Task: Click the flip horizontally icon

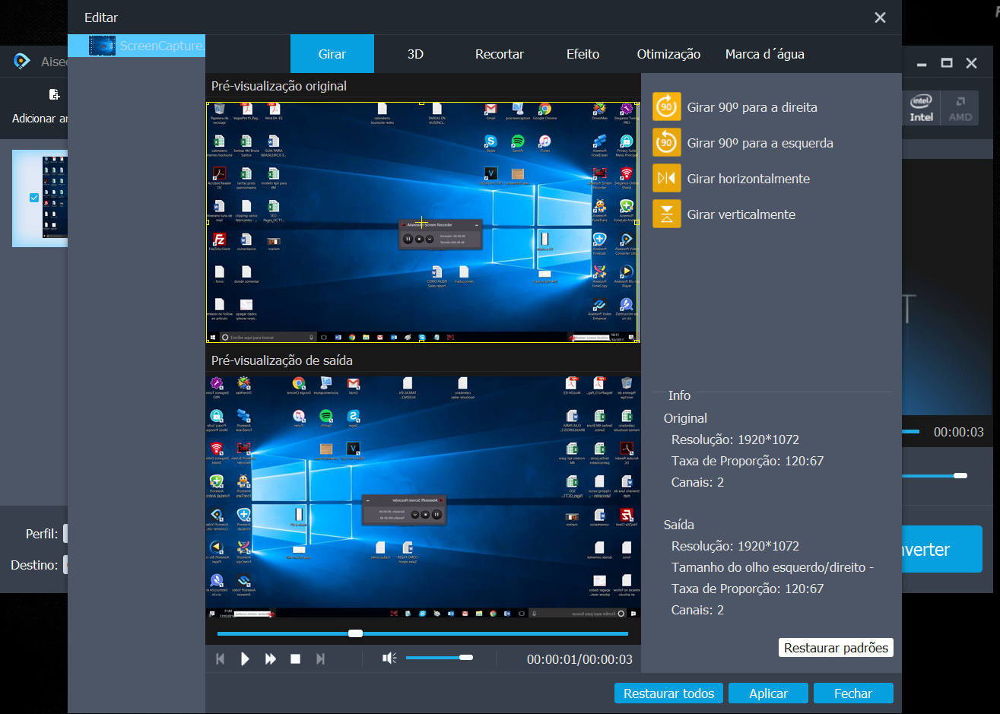Action: (667, 179)
